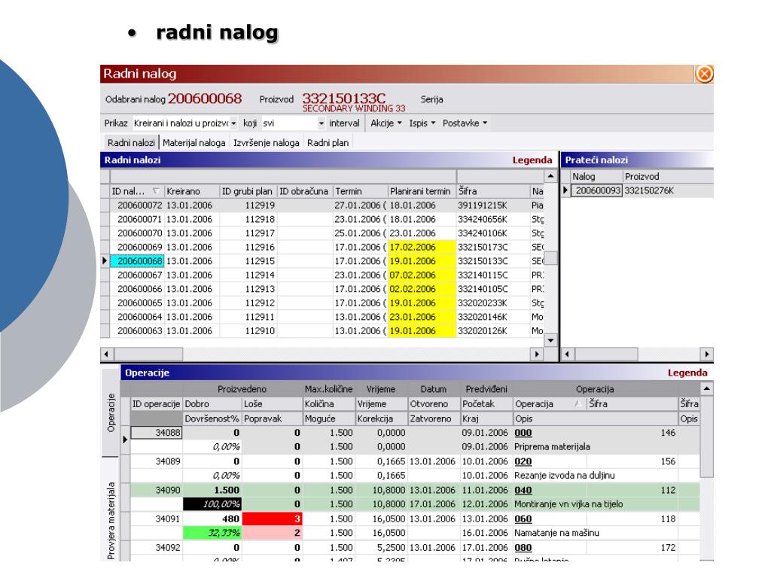
Task: Click highlighted order cell 200600068
Action: 137,261
